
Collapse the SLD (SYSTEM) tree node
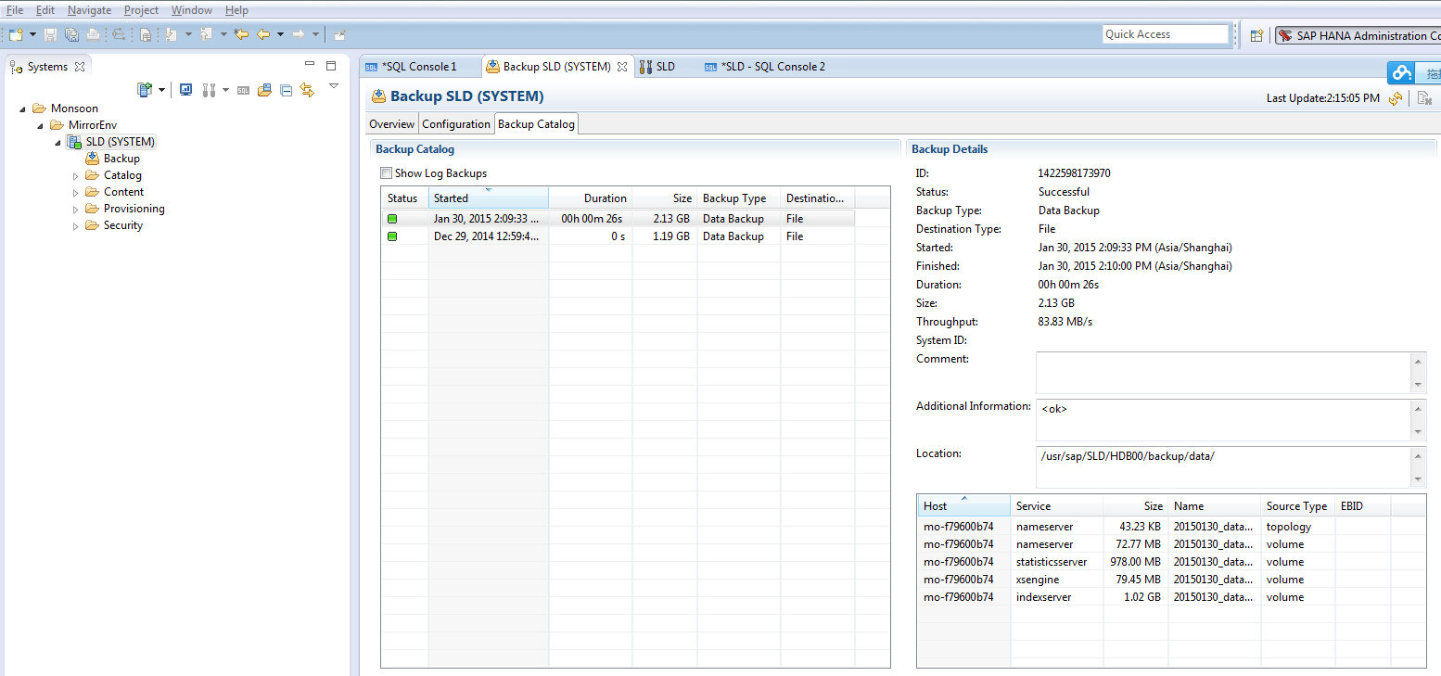[x=57, y=142]
